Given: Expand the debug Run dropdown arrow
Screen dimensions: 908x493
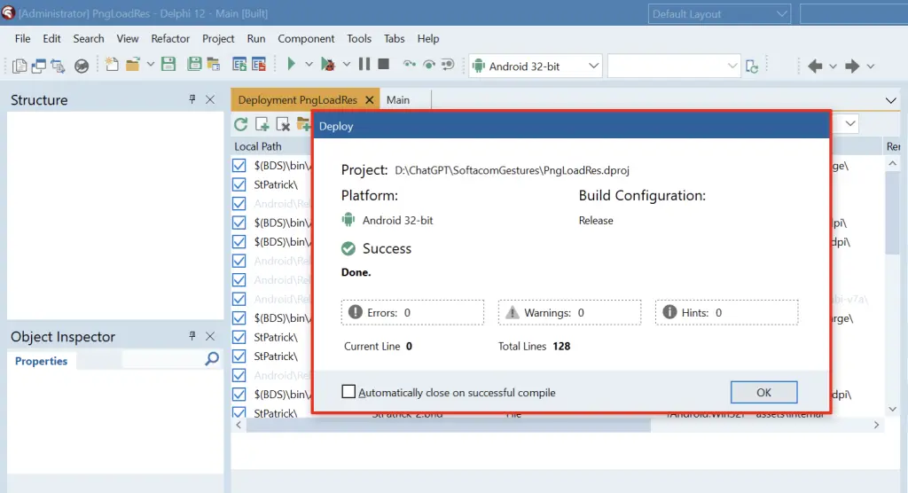Looking at the screenshot, I should [x=347, y=65].
